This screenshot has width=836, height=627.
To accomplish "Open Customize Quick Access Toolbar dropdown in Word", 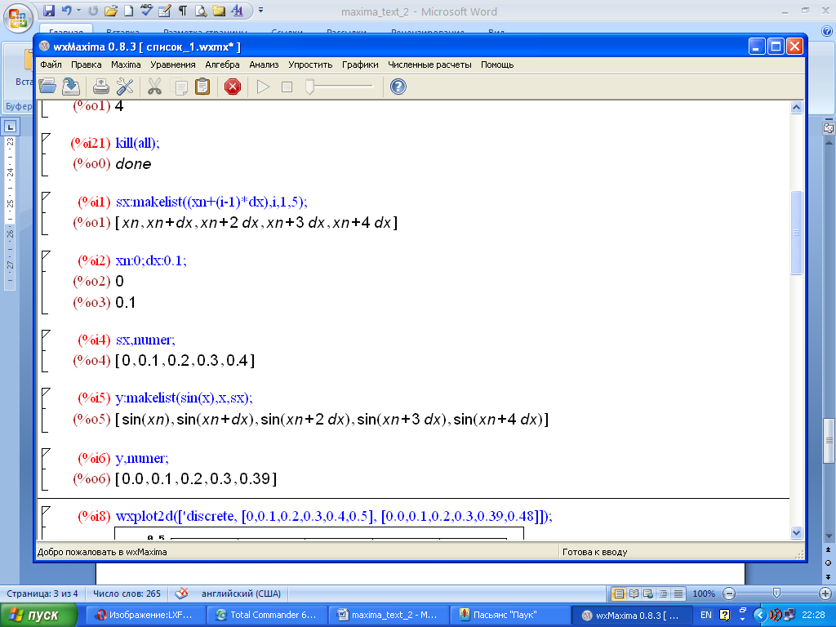I will 260,10.
